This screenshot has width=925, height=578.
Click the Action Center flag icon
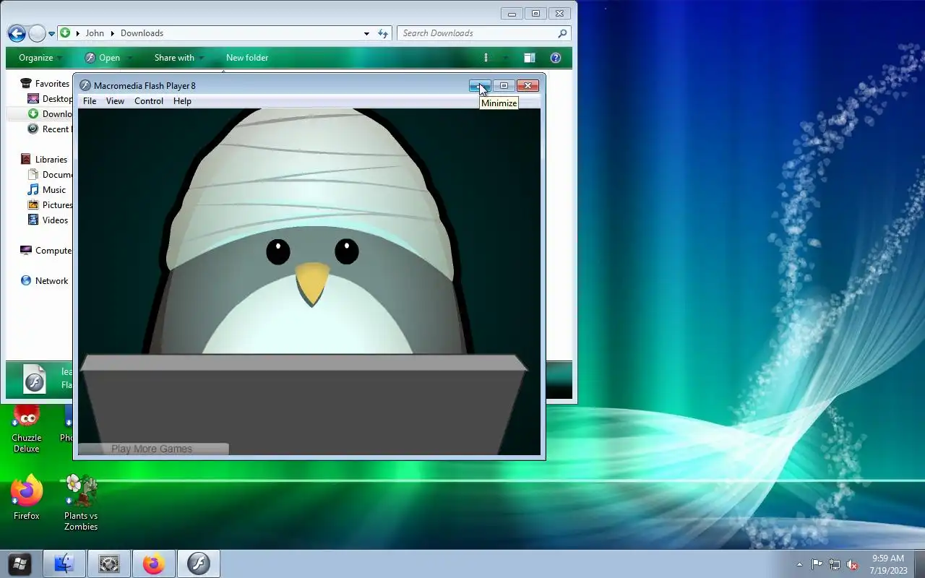pyautogui.click(x=817, y=564)
